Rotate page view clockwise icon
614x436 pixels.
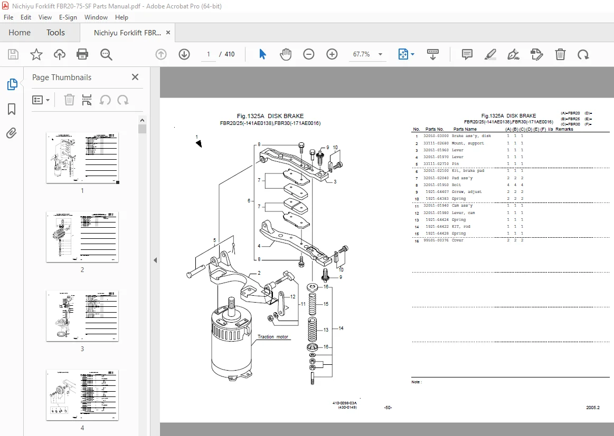[583, 54]
